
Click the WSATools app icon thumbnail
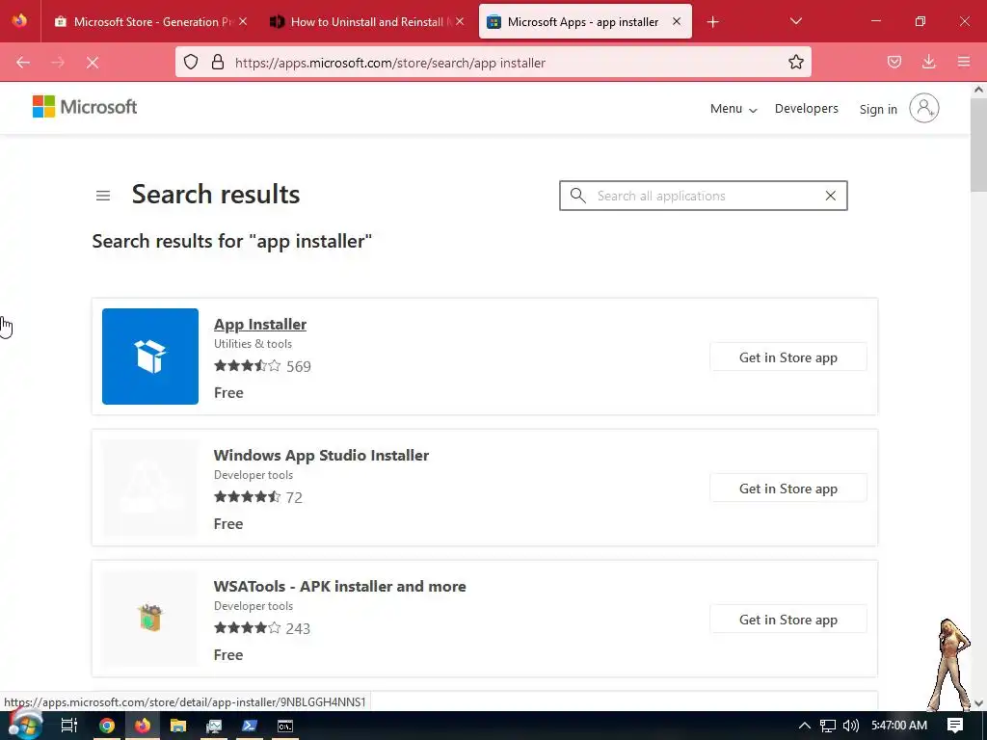(150, 618)
